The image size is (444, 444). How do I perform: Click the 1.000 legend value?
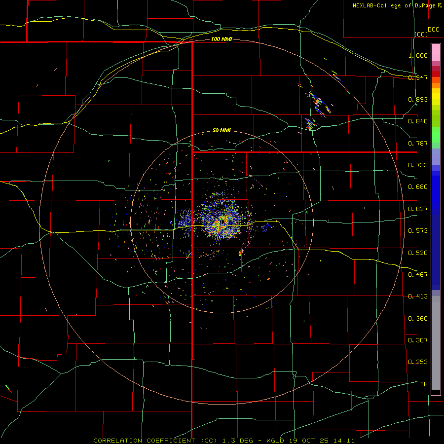(418, 55)
